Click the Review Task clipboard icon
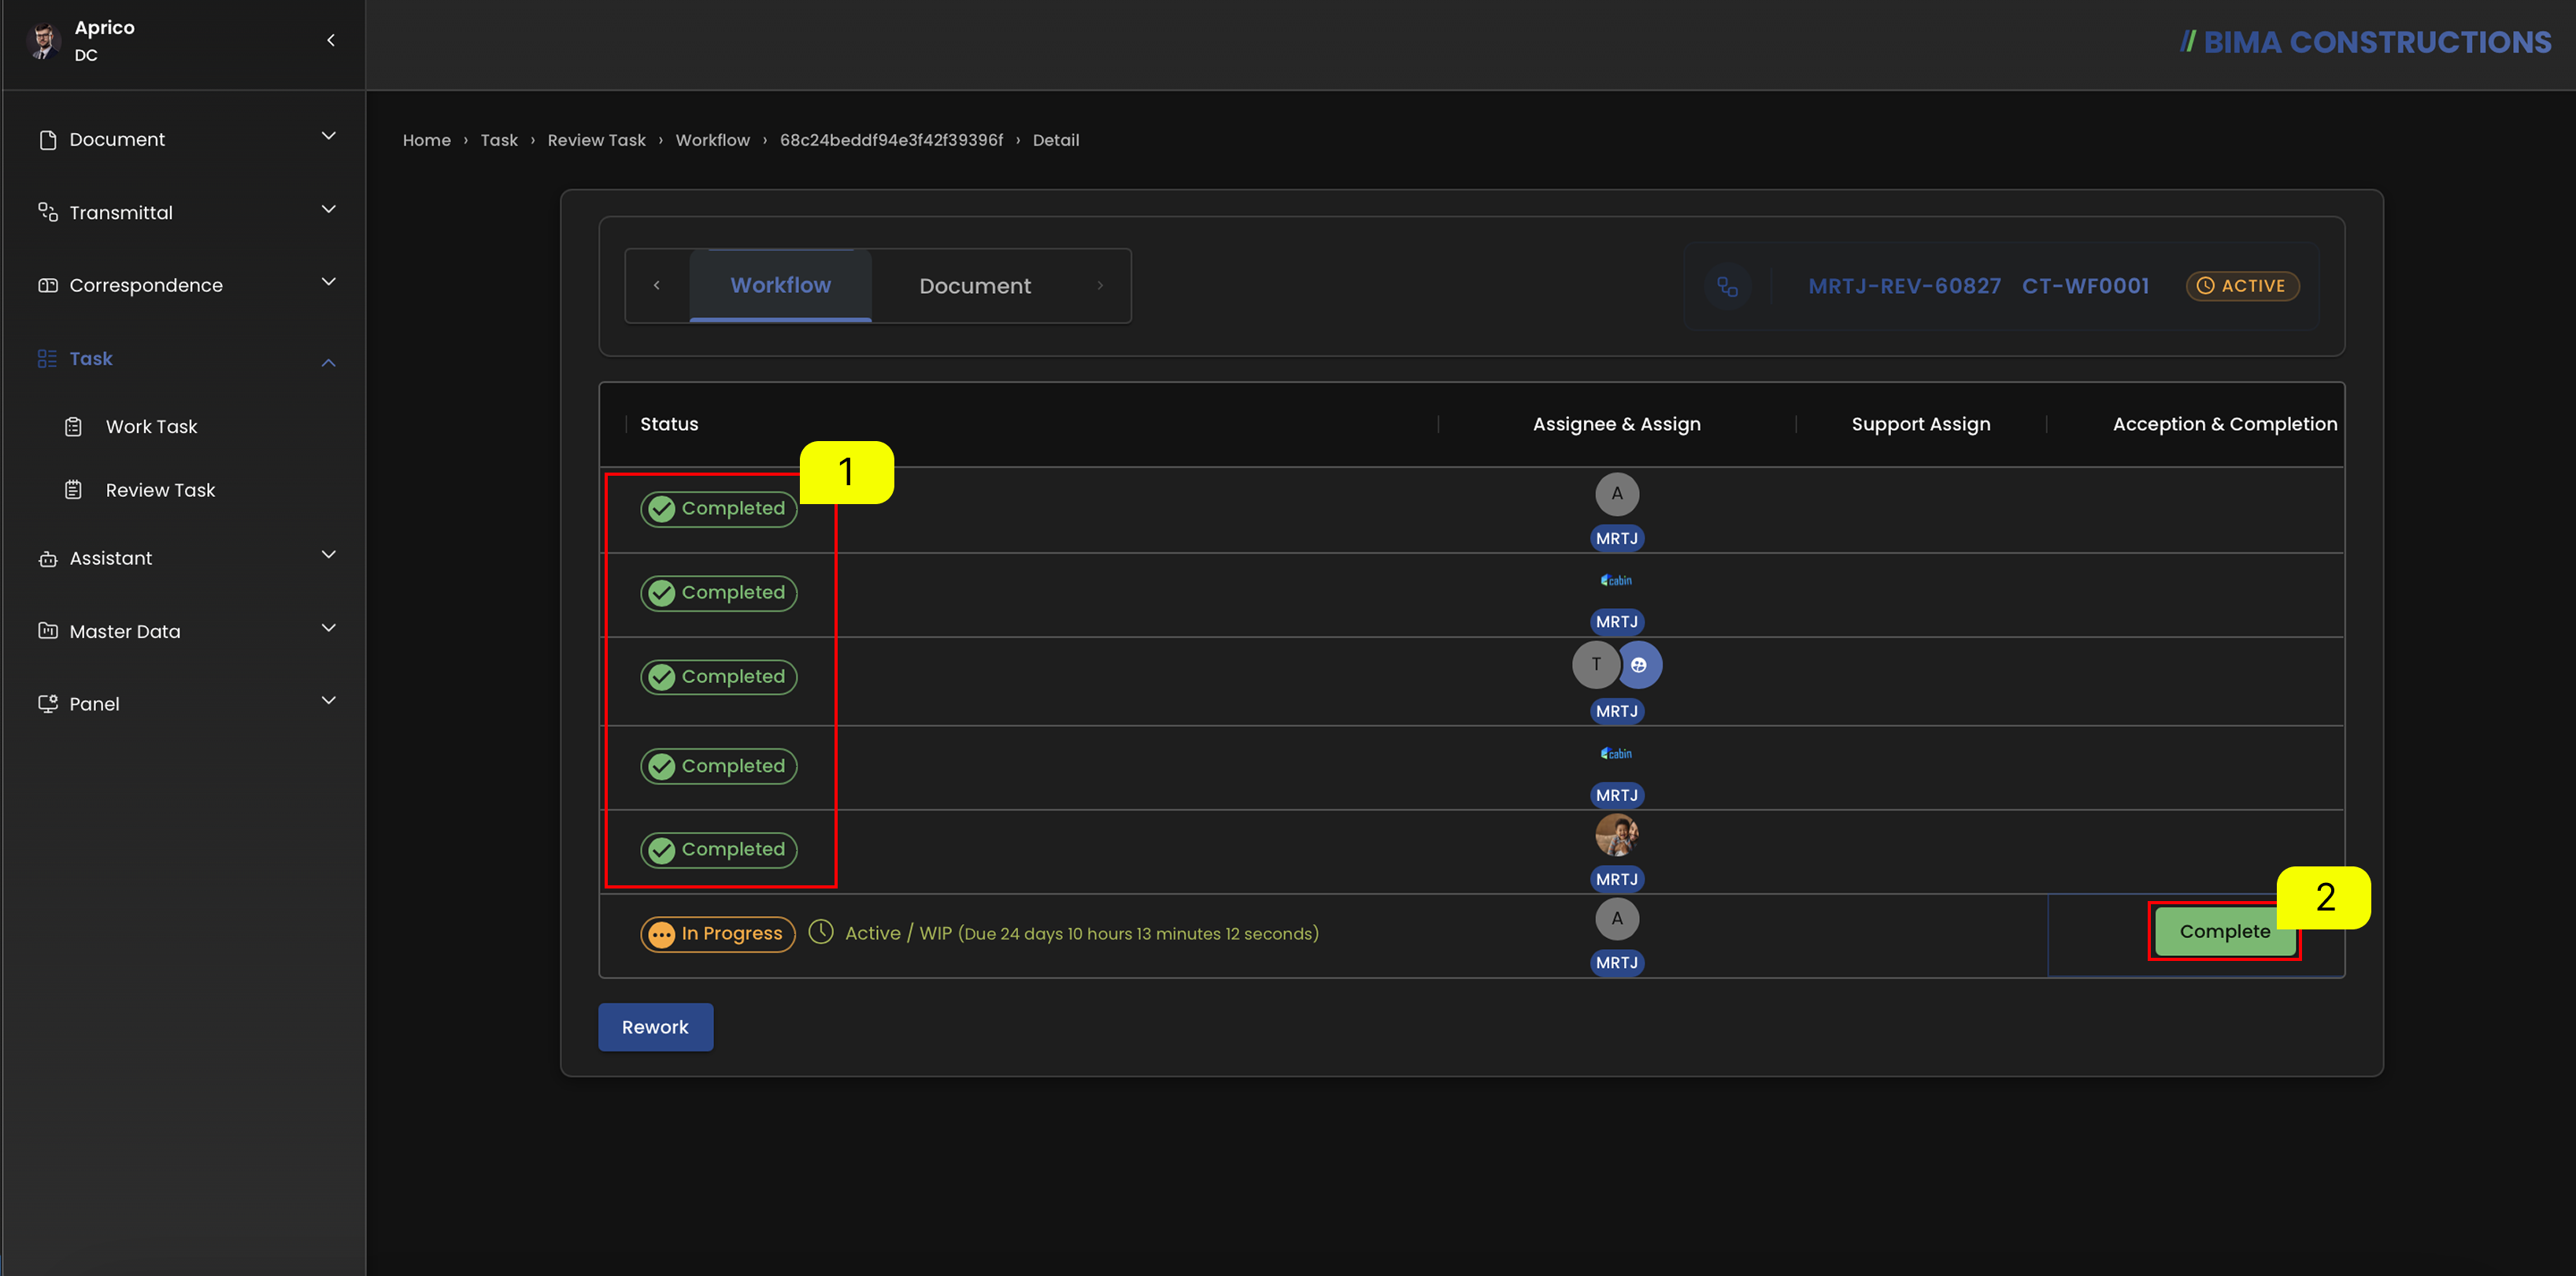Screen dimensions: 2576x1276 coord(73,489)
